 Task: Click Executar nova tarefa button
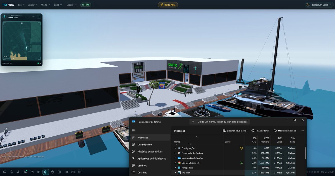click(234, 131)
